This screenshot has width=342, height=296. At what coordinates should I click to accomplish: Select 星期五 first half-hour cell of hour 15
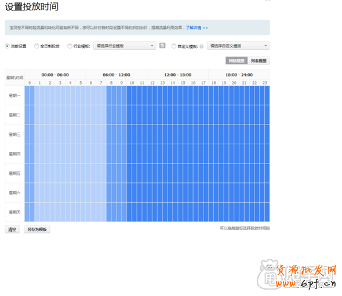[x=180, y=173]
